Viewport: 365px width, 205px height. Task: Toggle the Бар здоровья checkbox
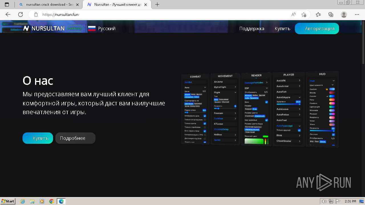click(x=266, y=120)
